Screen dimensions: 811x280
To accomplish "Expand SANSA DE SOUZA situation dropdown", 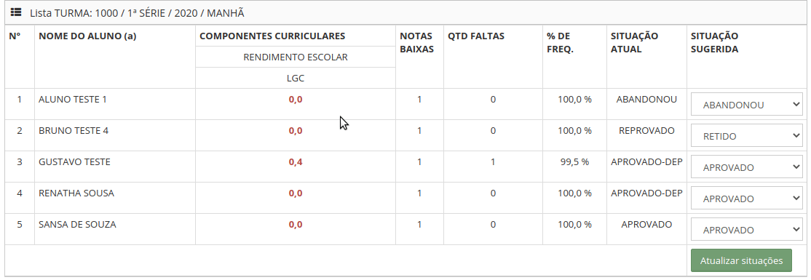I will click(x=747, y=230).
